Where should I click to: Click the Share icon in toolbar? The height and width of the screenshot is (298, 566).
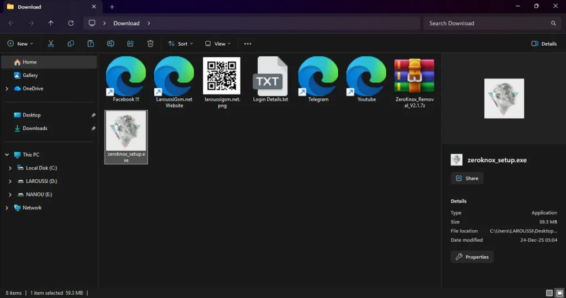(130, 44)
